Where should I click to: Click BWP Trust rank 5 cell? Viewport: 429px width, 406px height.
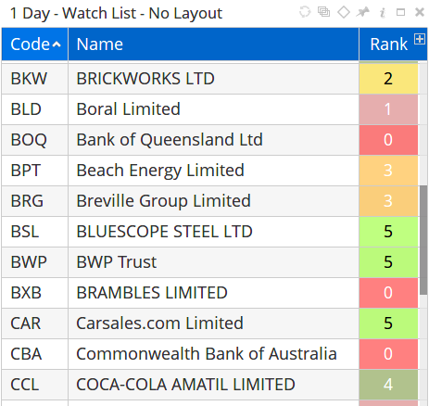(388, 262)
